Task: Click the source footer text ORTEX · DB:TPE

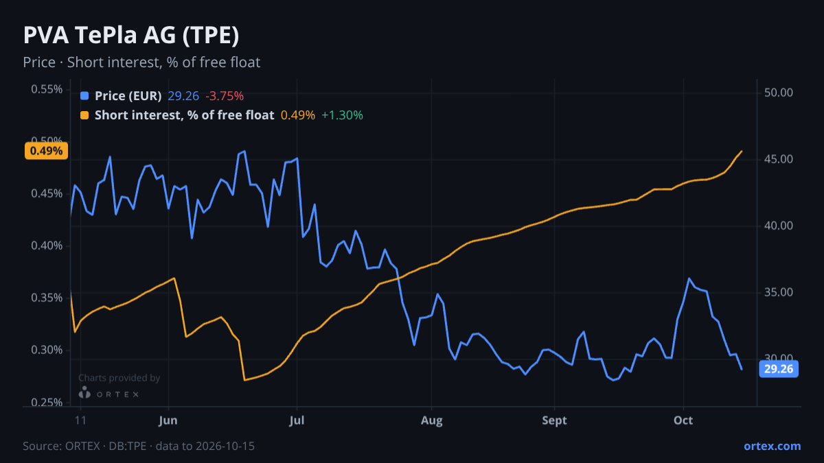Action: [104, 446]
